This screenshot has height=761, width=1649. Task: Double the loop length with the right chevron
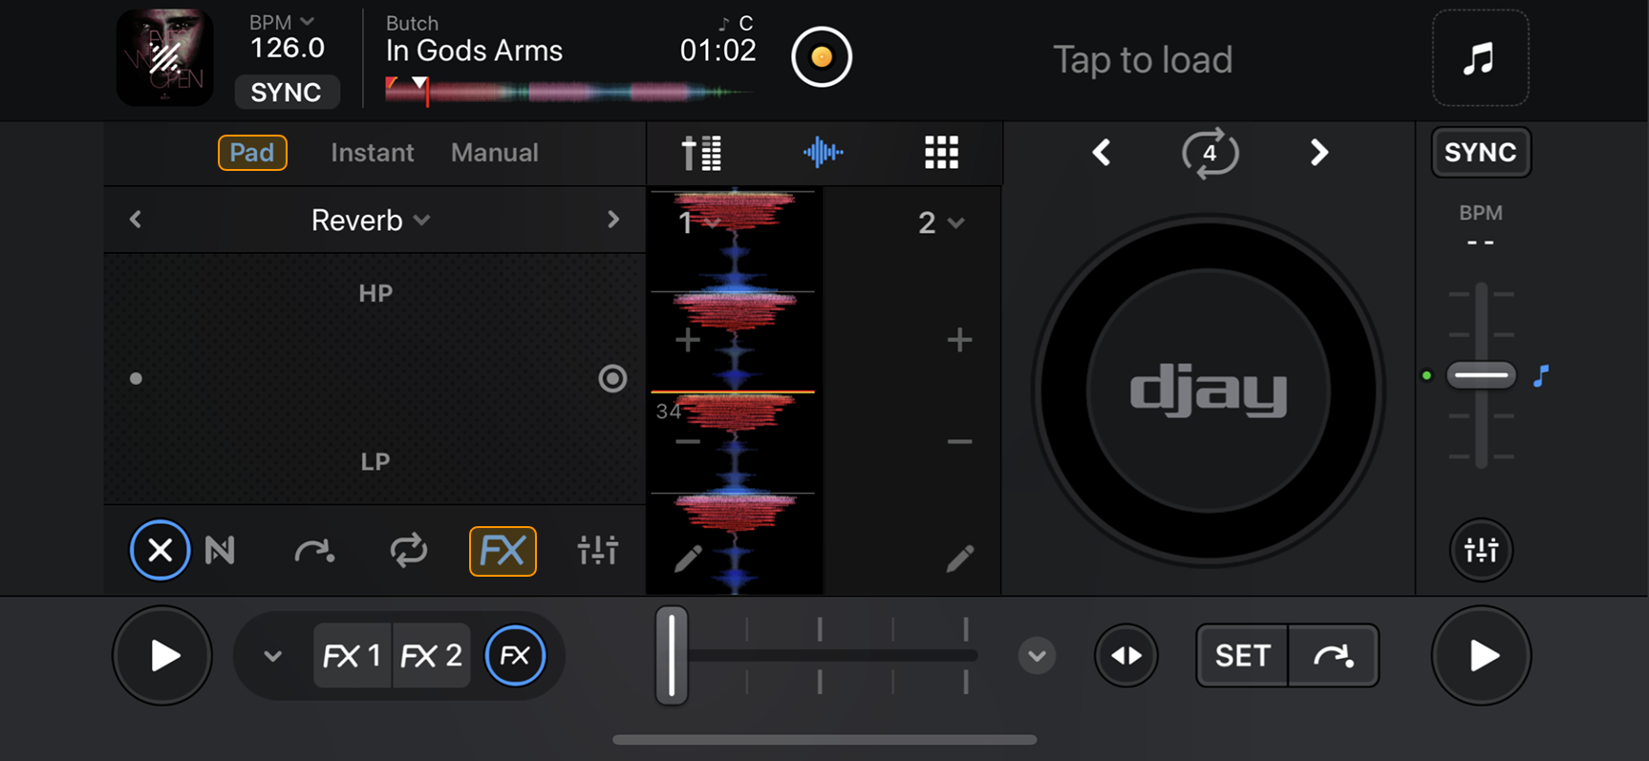(1319, 152)
